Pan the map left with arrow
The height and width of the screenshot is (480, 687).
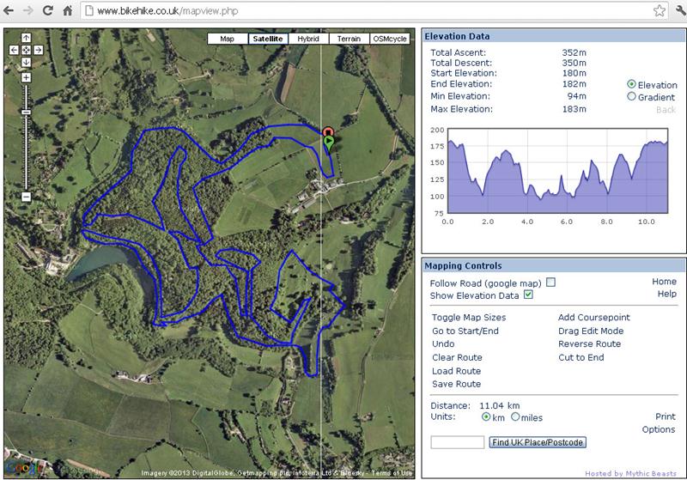14,50
